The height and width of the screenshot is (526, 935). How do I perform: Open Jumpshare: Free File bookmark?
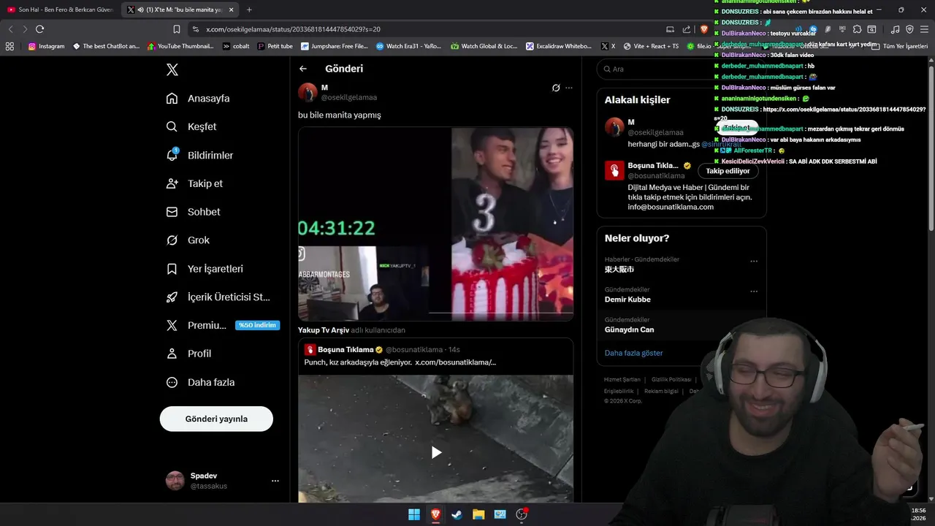[x=335, y=46]
